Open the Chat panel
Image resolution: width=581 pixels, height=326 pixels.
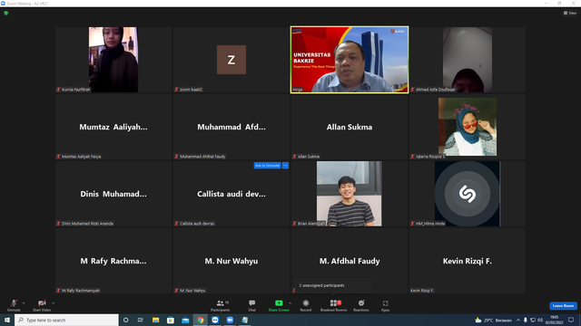[252, 305]
